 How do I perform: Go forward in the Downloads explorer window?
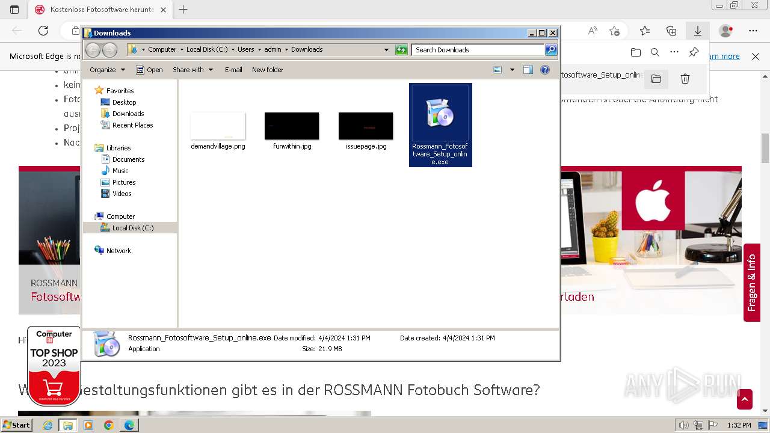(x=109, y=50)
